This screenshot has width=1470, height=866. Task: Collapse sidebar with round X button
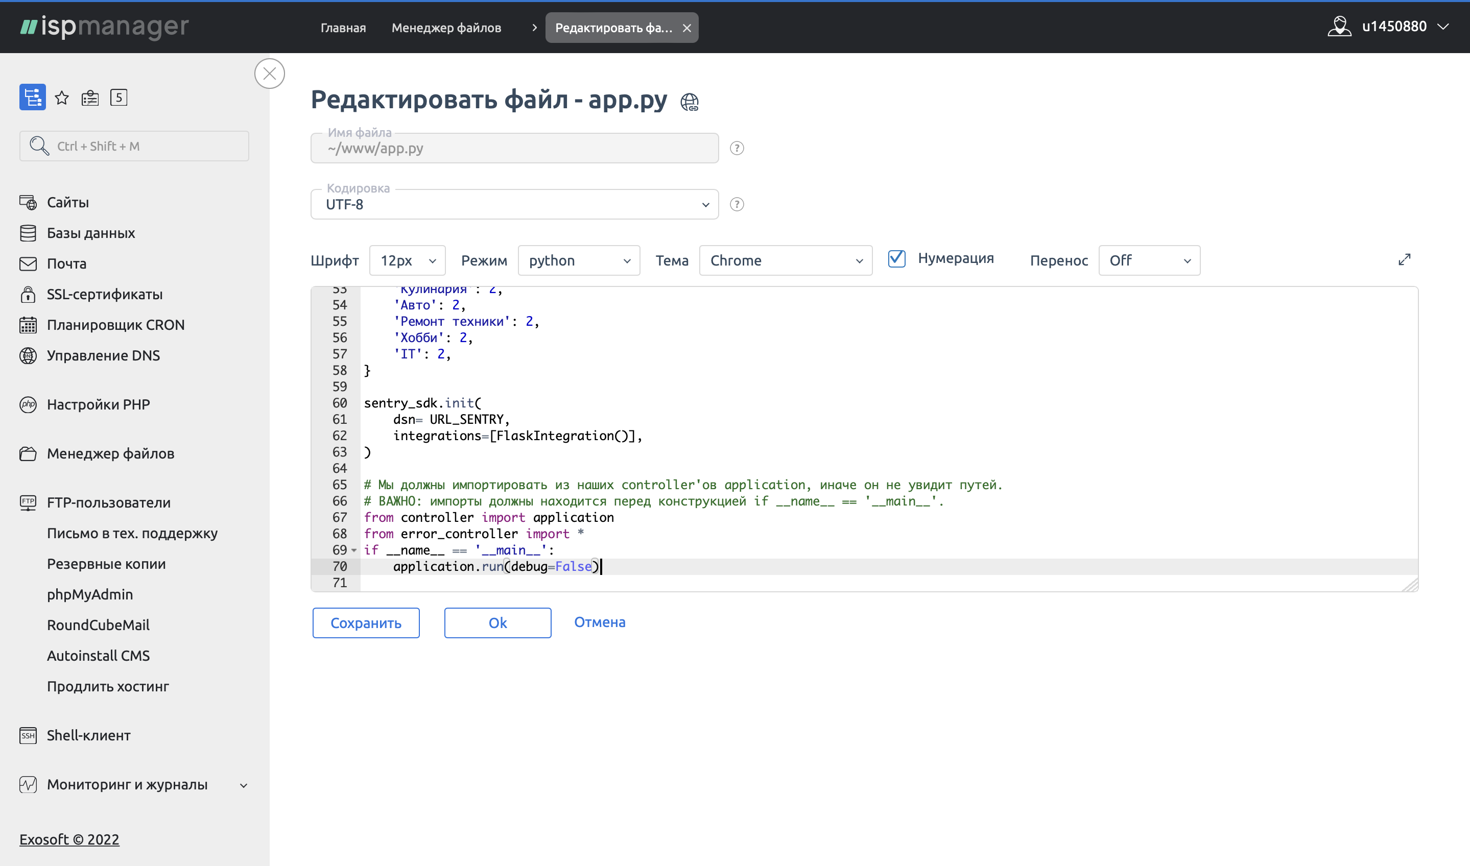[x=270, y=74]
